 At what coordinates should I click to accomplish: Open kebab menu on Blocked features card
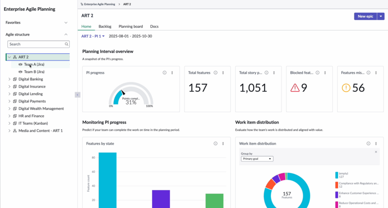coord(325,73)
